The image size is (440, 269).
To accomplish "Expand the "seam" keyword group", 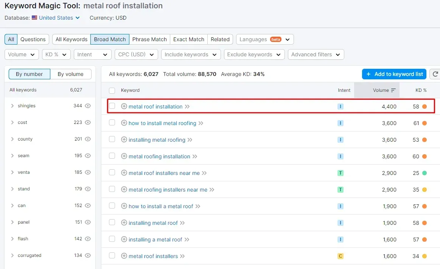I will [12, 156].
